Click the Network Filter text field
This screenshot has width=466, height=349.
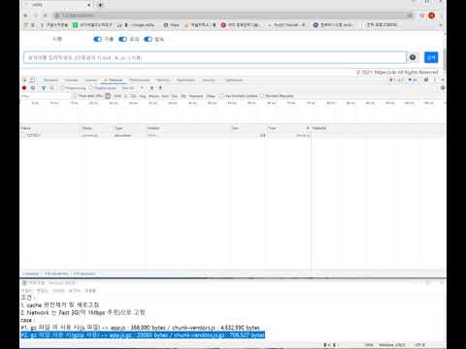click(46, 96)
